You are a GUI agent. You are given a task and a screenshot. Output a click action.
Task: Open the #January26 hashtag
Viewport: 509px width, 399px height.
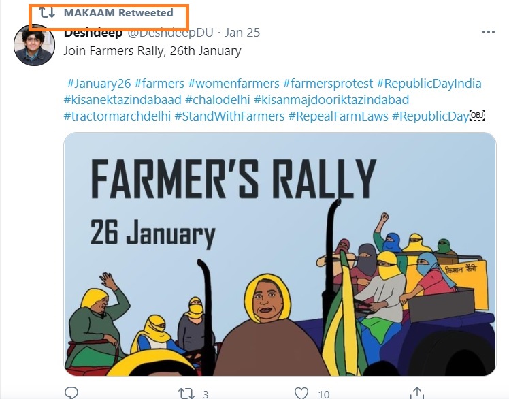[99, 84]
